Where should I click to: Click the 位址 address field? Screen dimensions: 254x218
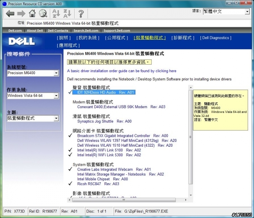[138, 23]
